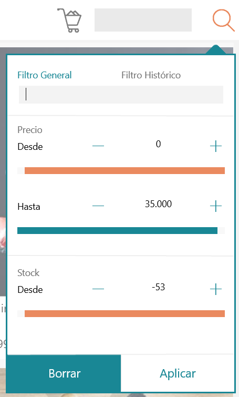This screenshot has height=397, width=239.
Task: Select the Hasta value 35.000
Action: point(158,204)
